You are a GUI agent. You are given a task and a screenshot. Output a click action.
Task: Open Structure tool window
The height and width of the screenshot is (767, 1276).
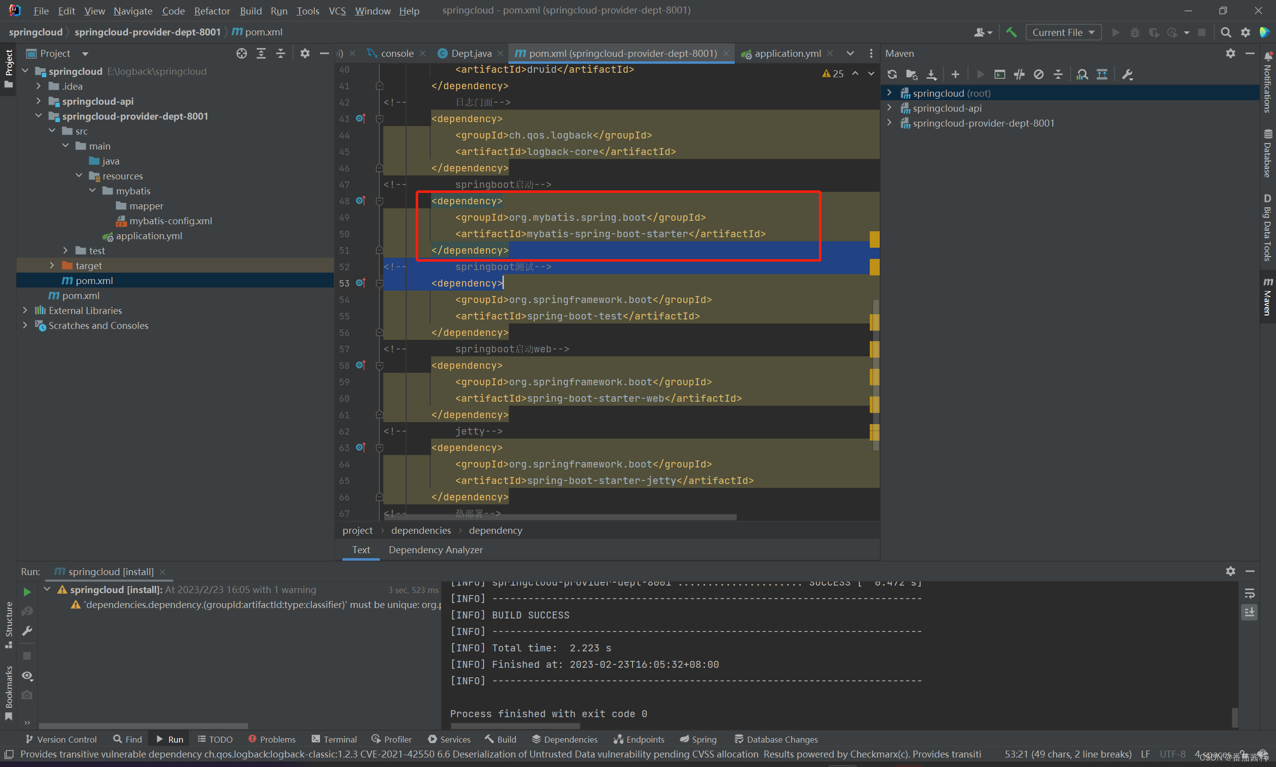(9, 624)
